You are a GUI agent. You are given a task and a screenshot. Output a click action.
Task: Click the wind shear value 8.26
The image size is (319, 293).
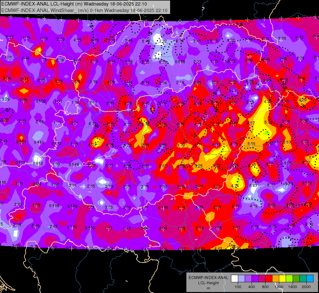(300, 58)
